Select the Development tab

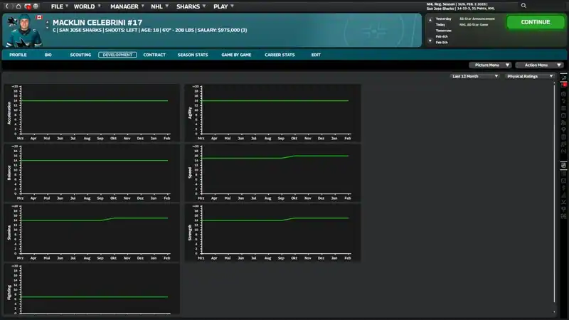tap(117, 55)
